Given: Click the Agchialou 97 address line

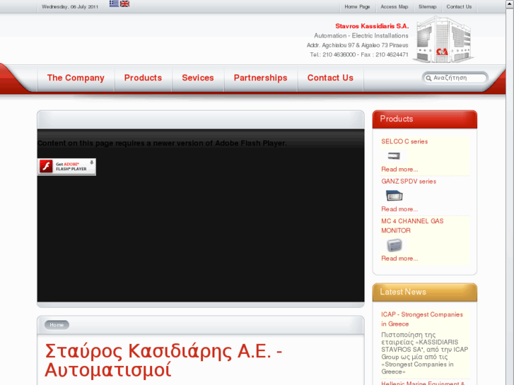Looking at the screenshot, I should pyautogui.click(x=357, y=45).
